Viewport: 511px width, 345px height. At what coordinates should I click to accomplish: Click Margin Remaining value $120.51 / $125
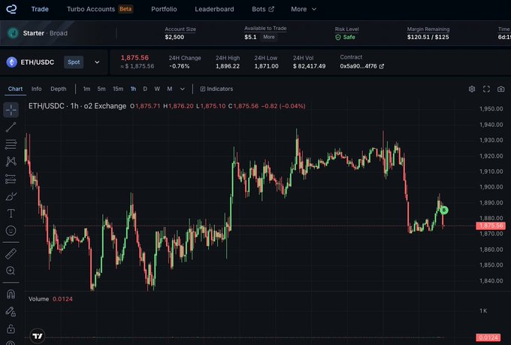pos(428,37)
